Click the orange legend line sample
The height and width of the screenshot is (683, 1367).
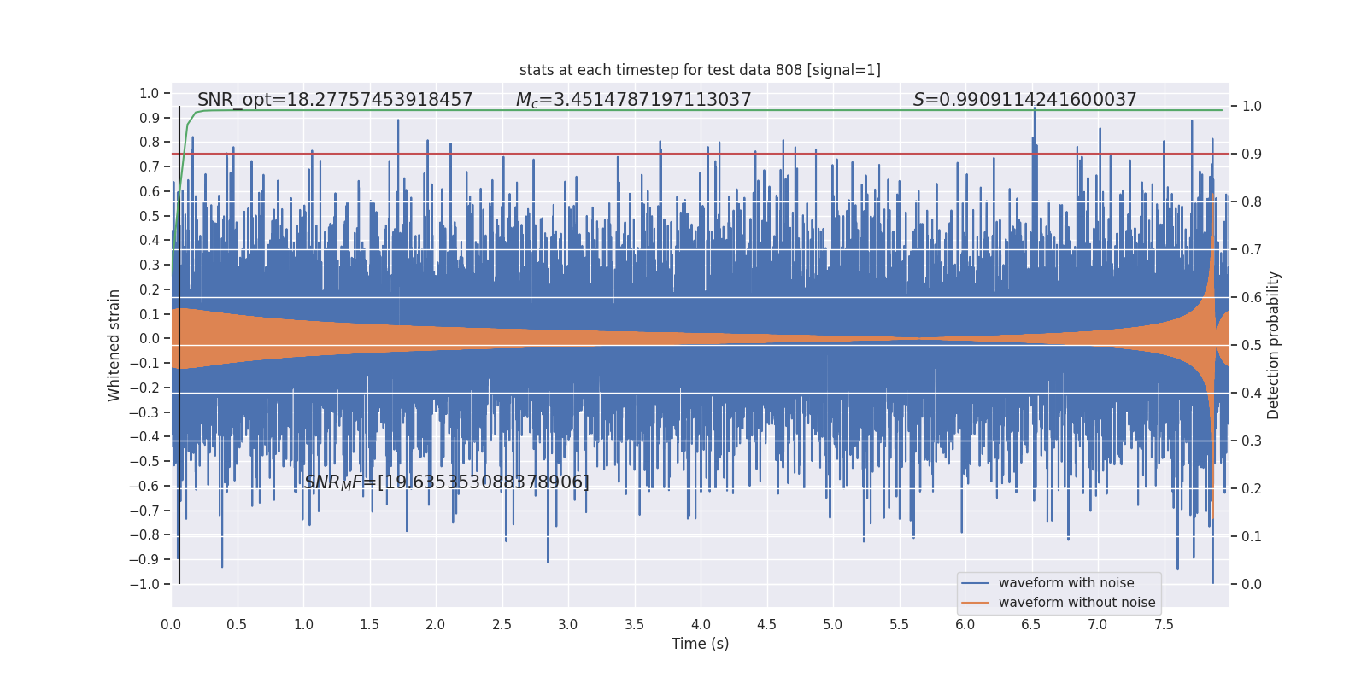[x=976, y=603]
